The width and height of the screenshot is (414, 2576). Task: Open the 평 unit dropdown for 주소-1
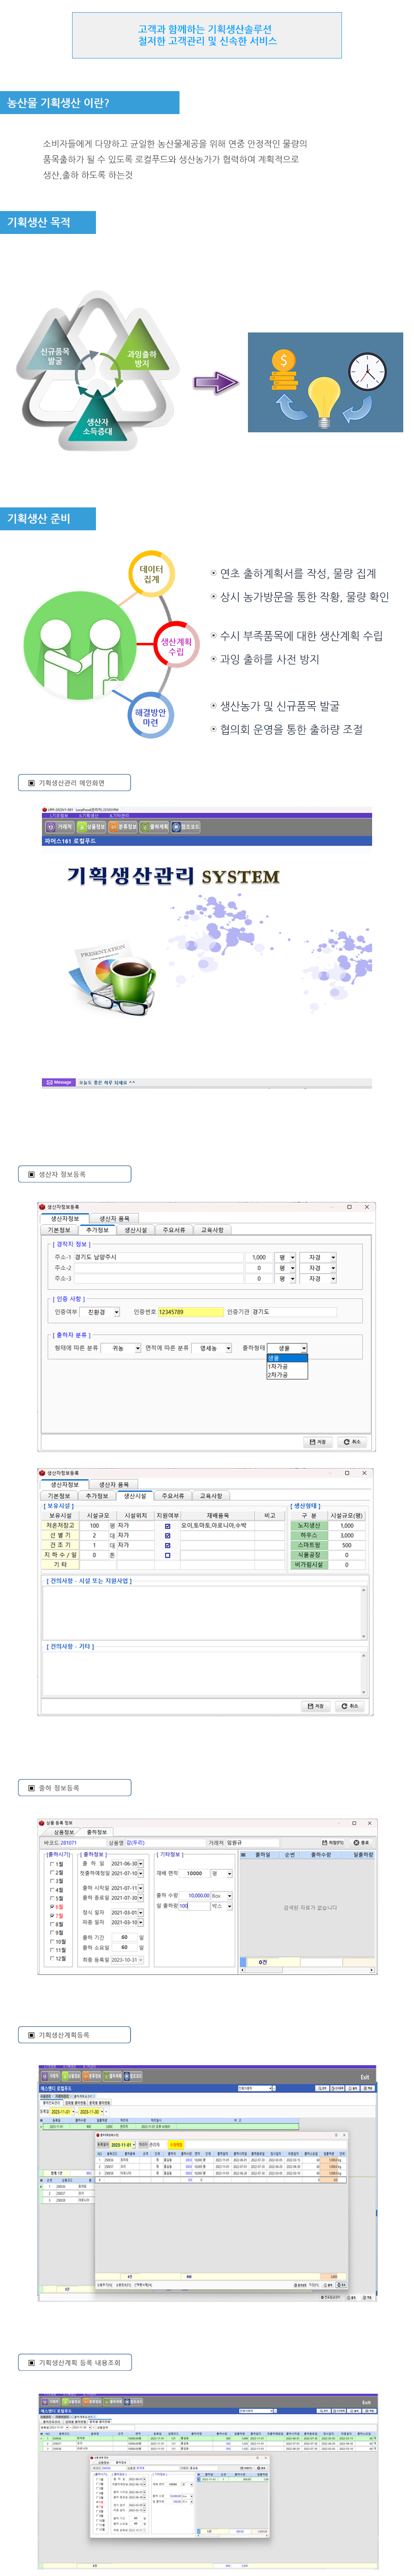[292, 1257]
